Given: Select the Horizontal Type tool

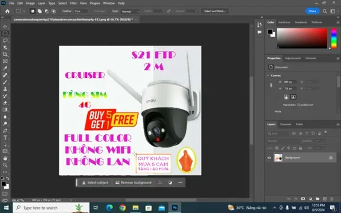Looking at the screenshot, I should (5, 138).
